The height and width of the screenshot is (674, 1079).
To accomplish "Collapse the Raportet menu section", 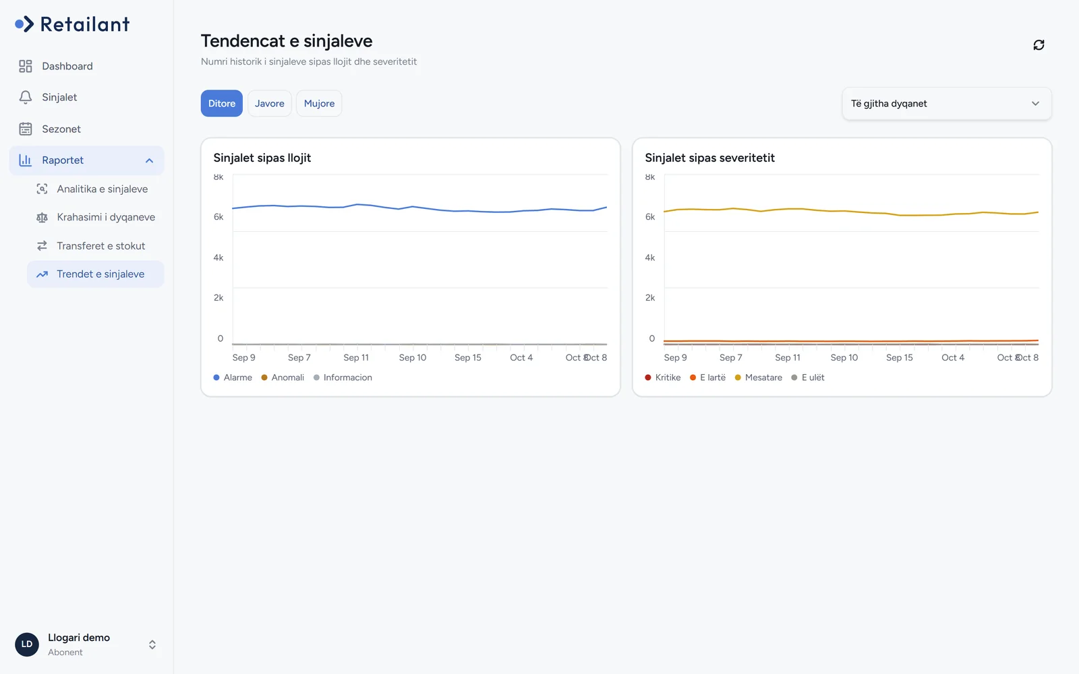I will [x=150, y=160].
